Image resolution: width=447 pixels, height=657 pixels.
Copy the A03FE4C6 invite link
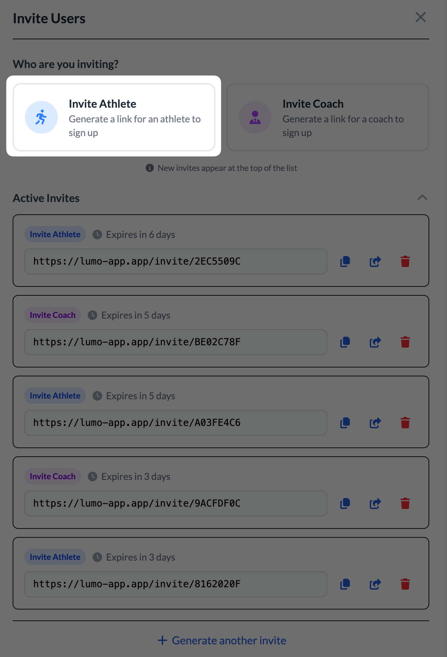[345, 423]
